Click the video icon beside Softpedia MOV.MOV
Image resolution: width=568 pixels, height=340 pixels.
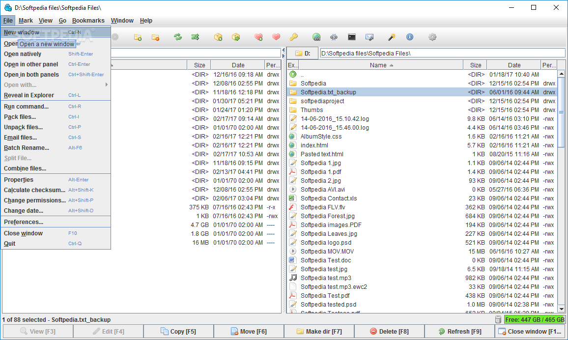click(x=293, y=251)
